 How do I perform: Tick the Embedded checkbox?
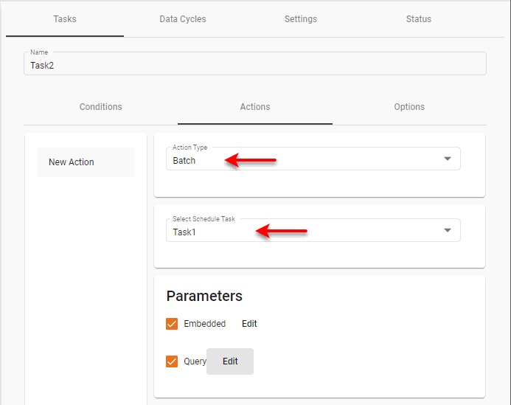coord(172,324)
